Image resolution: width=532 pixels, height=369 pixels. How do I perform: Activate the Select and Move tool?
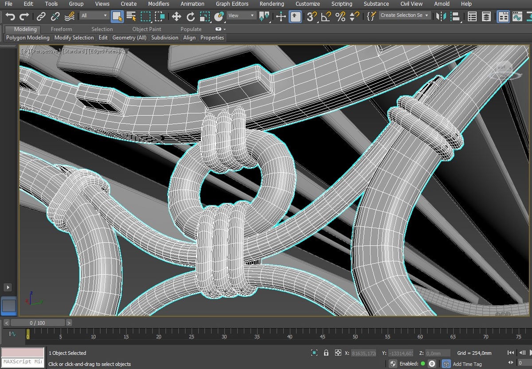coord(176,16)
